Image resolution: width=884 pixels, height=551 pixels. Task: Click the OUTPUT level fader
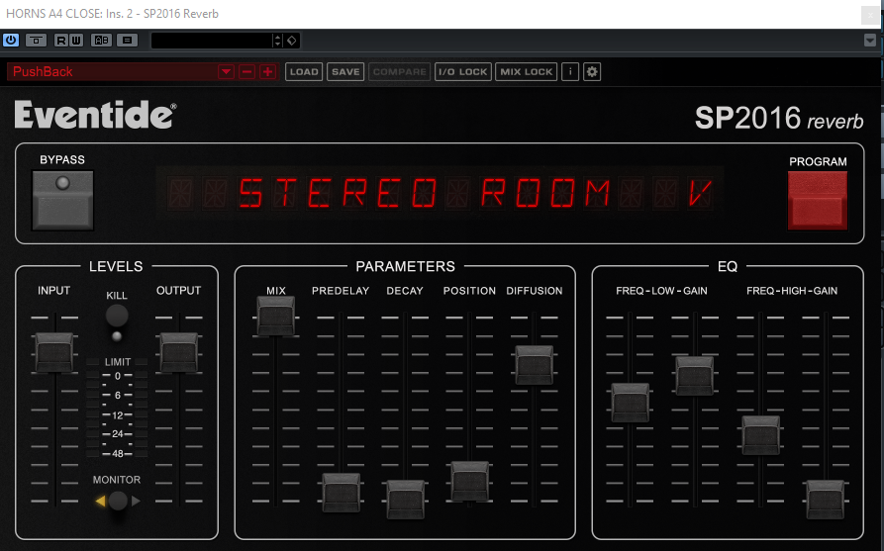click(179, 353)
